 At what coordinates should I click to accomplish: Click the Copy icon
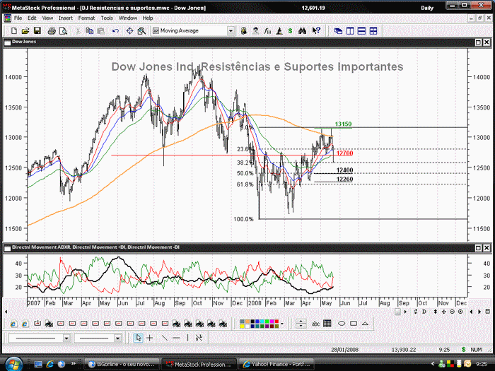tap(89, 31)
